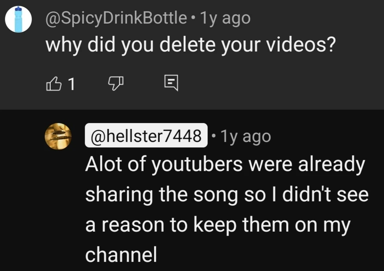This screenshot has height=271, width=384.
Task: Click the "1y ago" timestamp beside @hellster7448
Action: (246, 136)
